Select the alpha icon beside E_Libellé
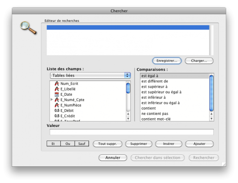This screenshot has height=183, width=238. pos(57,89)
